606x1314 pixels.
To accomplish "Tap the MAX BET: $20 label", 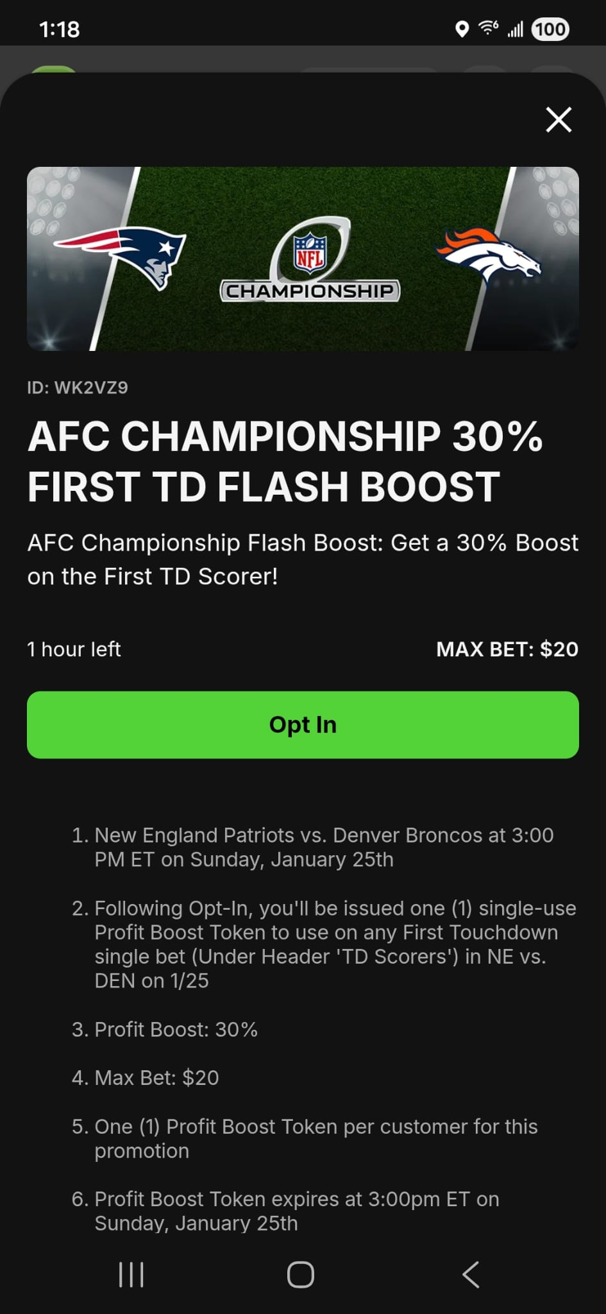I will (507, 649).
